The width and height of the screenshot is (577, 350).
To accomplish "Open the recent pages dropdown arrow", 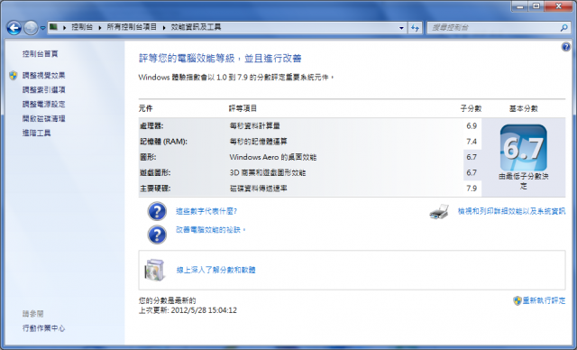I will tap(42, 28).
